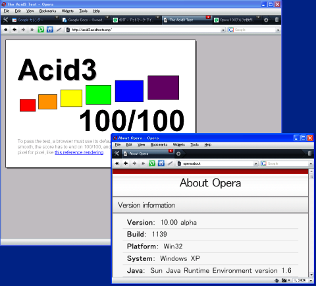Viewport: 316px width, 286px height.
Task: Select the About Opera tab
Action: click(147, 154)
